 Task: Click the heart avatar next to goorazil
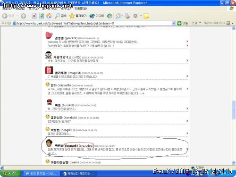pyautogui.click(x=49, y=35)
